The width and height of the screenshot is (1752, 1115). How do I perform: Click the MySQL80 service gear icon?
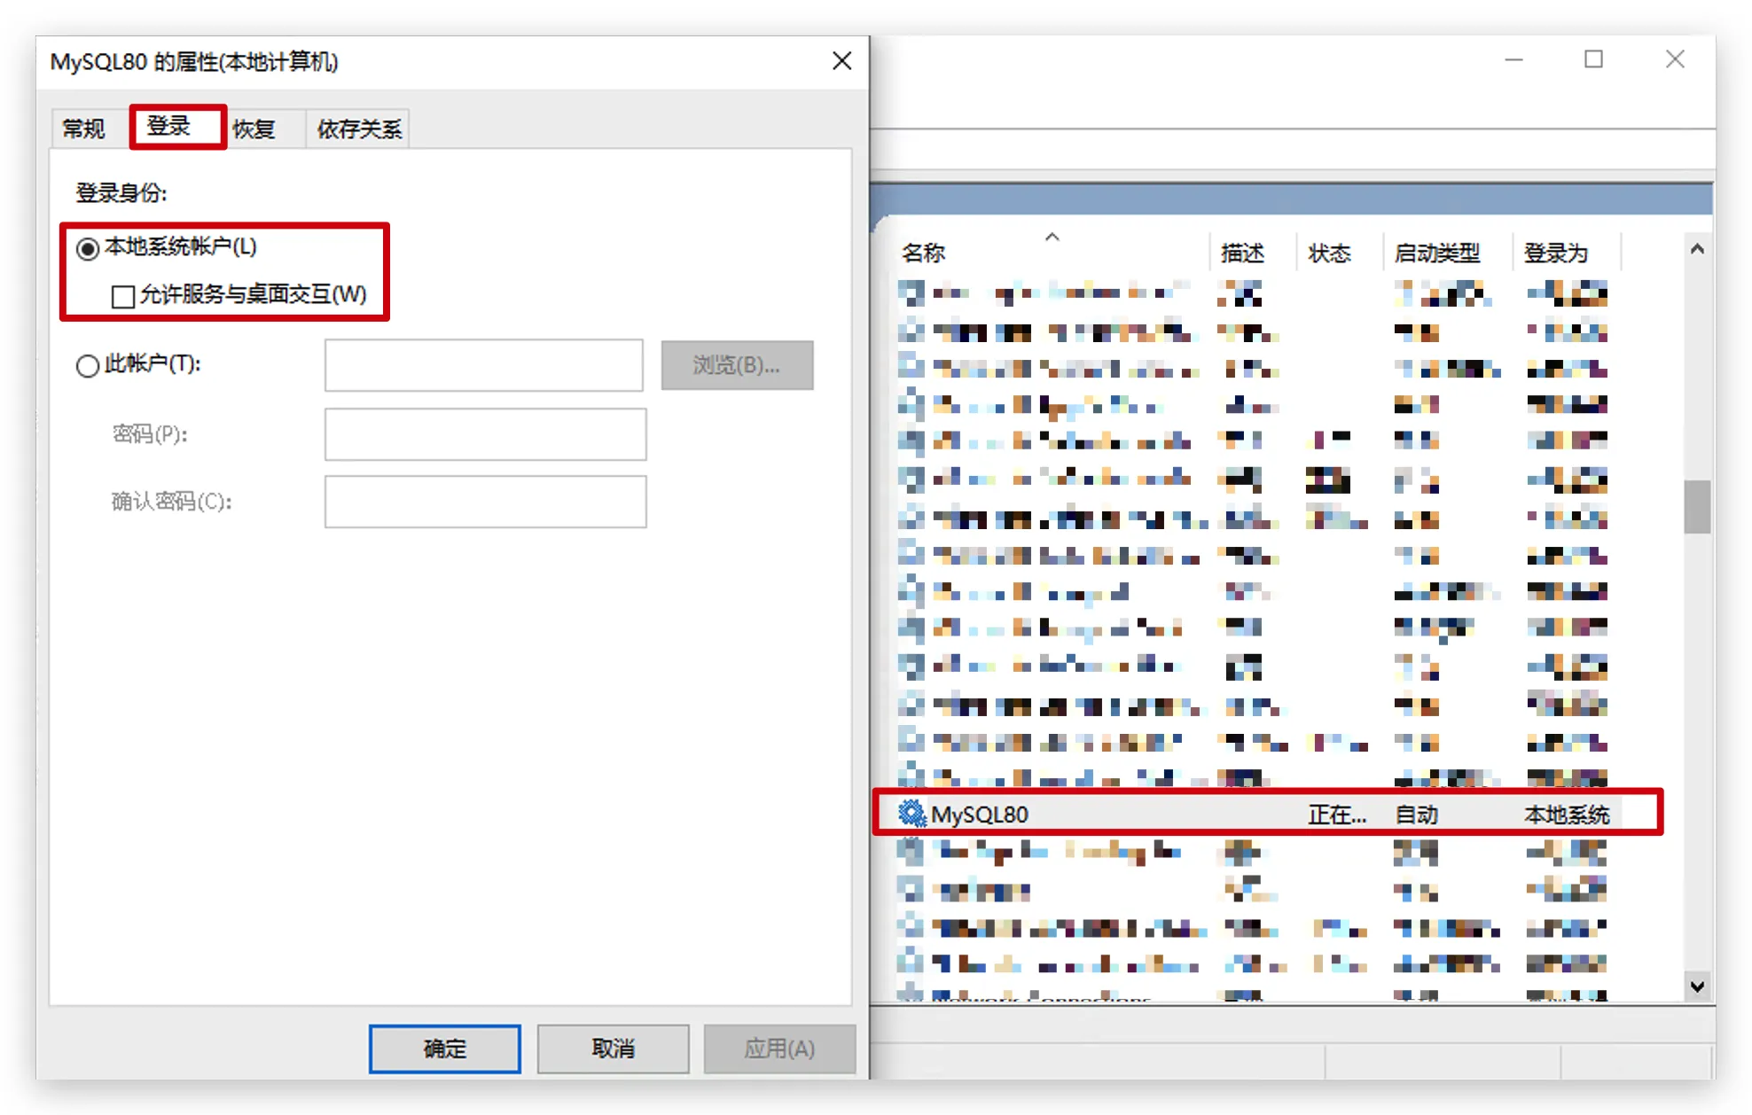pos(911,813)
